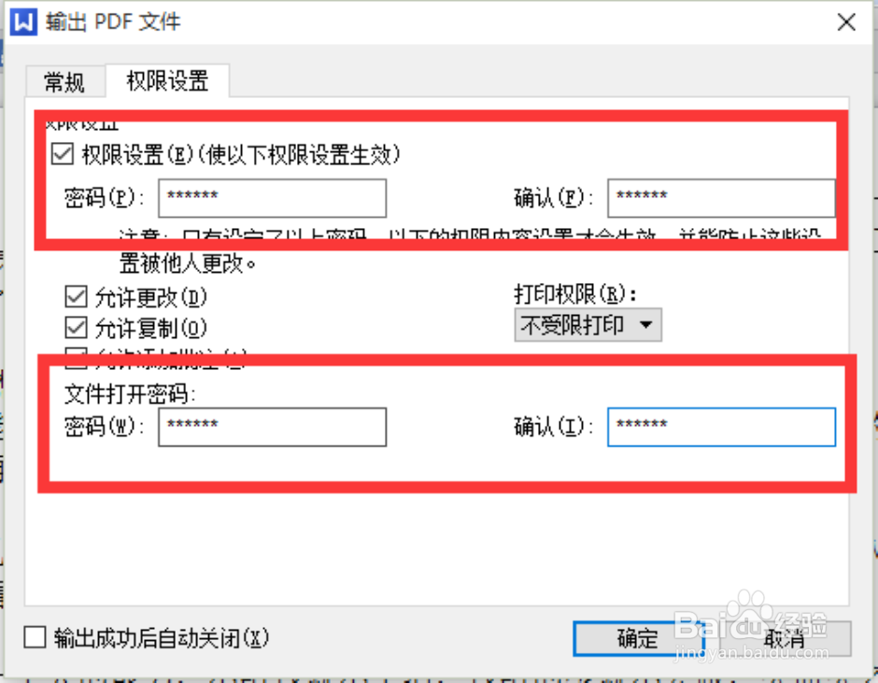This screenshot has width=878, height=683.
Task: Switch to the 常规 tab
Action: [64, 82]
